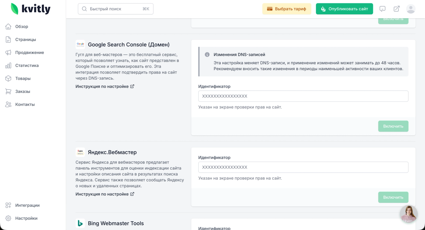This screenshot has width=425, height=230.
Task: Click the Заказы cart icon
Action: click(x=8, y=92)
